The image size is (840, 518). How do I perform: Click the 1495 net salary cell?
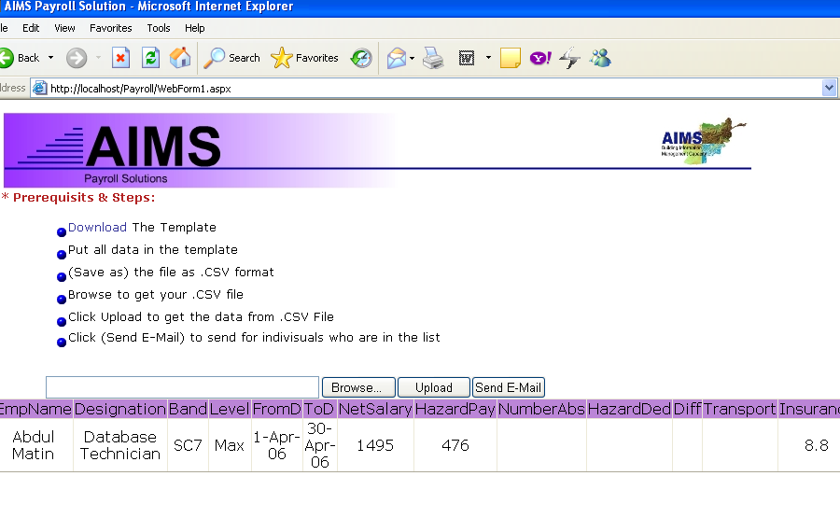click(x=375, y=445)
